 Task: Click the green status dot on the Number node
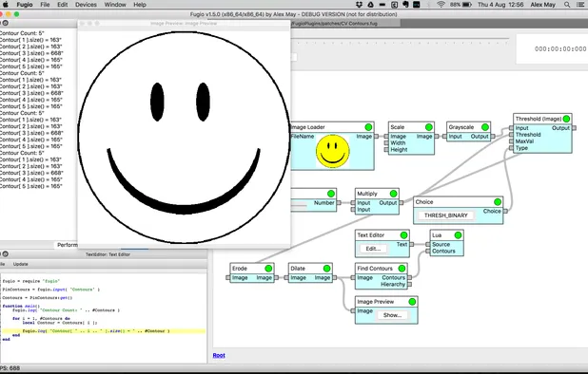(x=331, y=194)
